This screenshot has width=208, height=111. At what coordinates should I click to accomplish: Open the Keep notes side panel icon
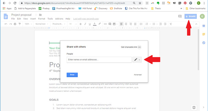point(204,34)
